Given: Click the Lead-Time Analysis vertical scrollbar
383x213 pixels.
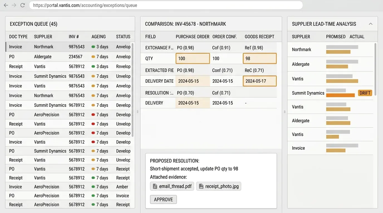Looking at the screenshot, I should click(376, 69).
